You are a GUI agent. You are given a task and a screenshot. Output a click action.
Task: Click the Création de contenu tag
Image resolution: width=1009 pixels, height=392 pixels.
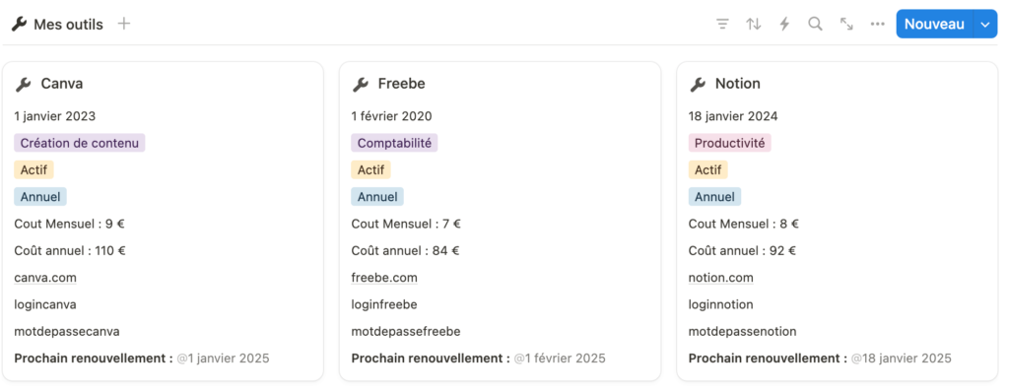(x=79, y=143)
